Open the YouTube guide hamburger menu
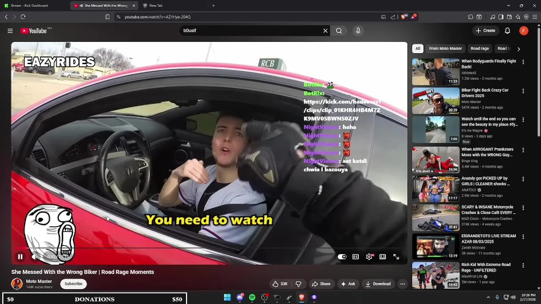The height and width of the screenshot is (304, 541). [x=10, y=30]
